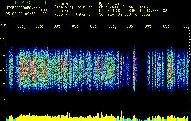Click the 0.6 kHz frequency label

point(2,115)
